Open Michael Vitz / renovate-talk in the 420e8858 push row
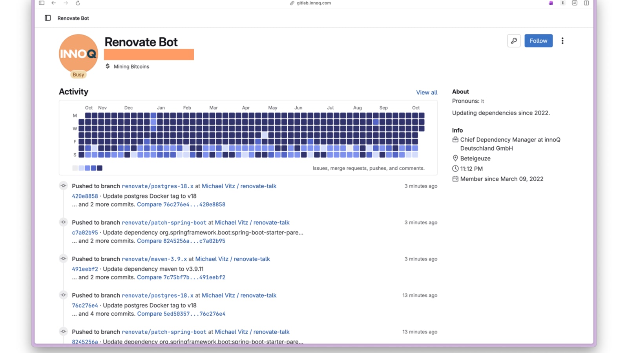 click(x=239, y=186)
